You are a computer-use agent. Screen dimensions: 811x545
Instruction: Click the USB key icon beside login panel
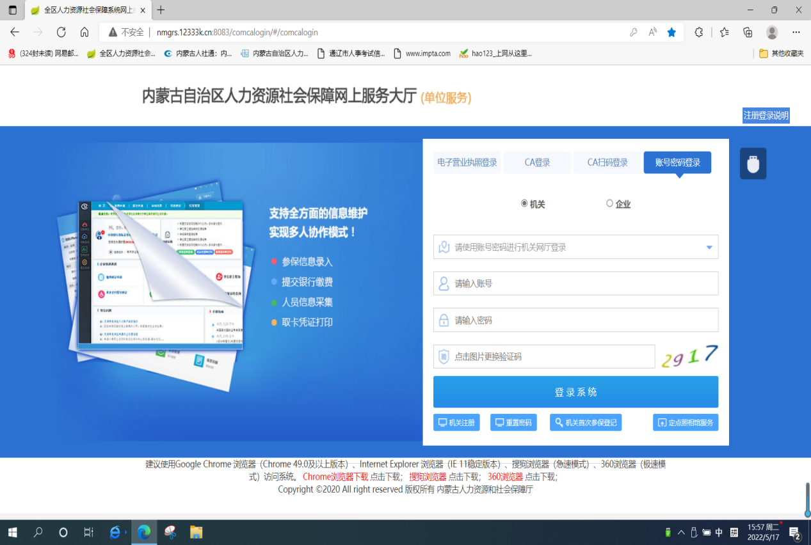coord(753,164)
